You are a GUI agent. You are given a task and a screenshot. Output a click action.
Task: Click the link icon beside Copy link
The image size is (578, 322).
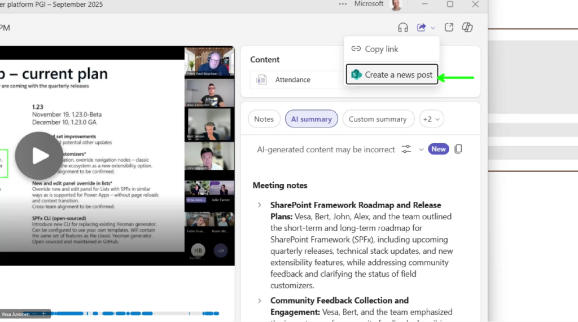(356, 48)
